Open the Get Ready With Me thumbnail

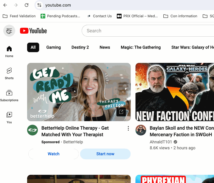pyautogui.click(x=79, y=92)
